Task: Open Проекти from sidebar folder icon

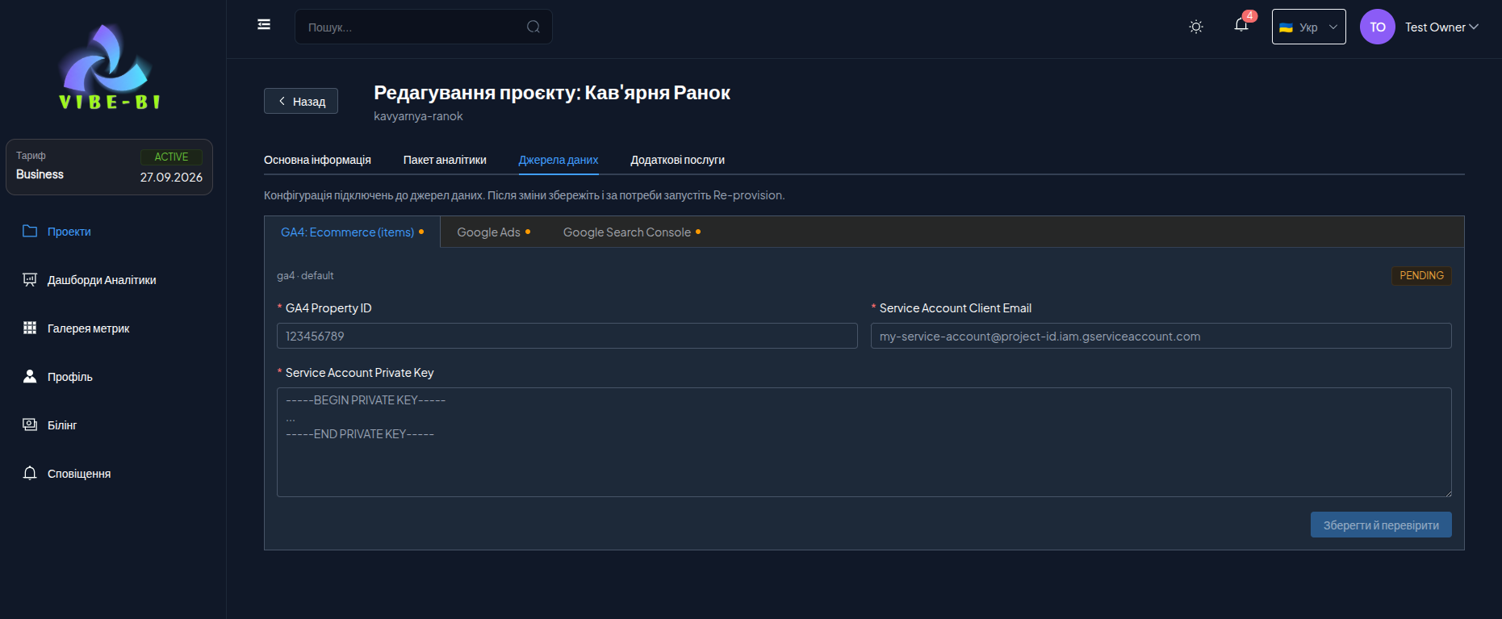Action: pyautogui.click(x=30, y=231)
